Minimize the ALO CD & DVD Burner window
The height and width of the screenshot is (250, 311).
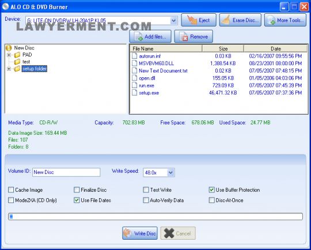pyautogui.click(x=284, y=7)
